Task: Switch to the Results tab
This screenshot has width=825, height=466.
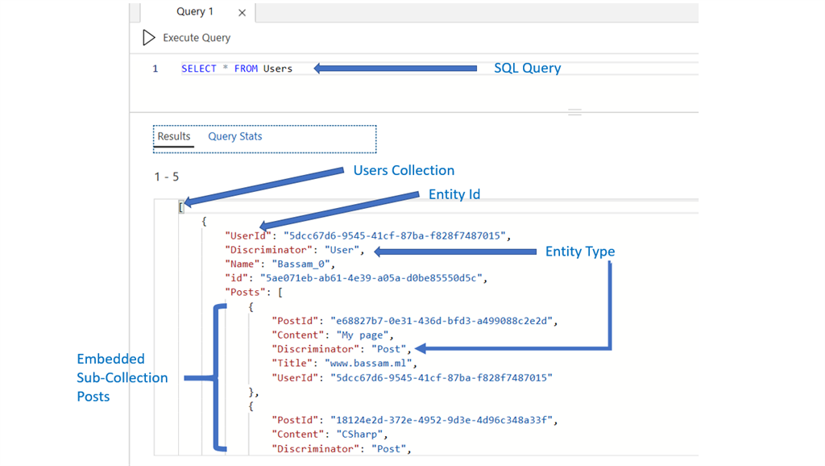Action: tap(174, 136)
